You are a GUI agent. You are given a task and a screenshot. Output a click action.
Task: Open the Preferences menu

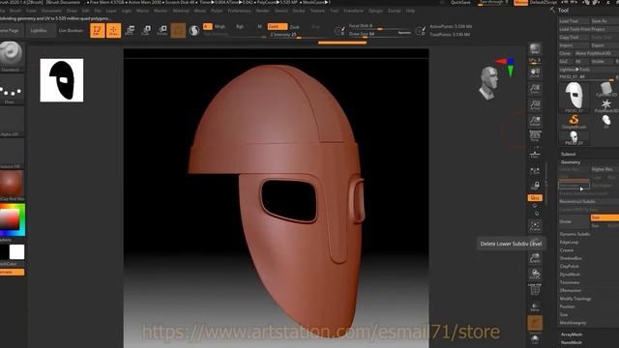tap(239, 11)
